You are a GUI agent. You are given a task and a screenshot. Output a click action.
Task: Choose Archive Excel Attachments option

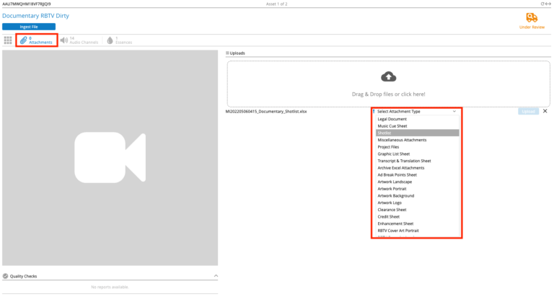417,168
